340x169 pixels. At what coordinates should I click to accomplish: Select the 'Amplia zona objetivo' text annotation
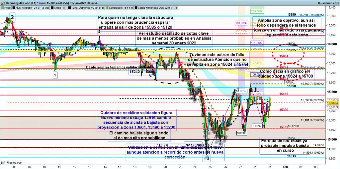coord(287,27)
